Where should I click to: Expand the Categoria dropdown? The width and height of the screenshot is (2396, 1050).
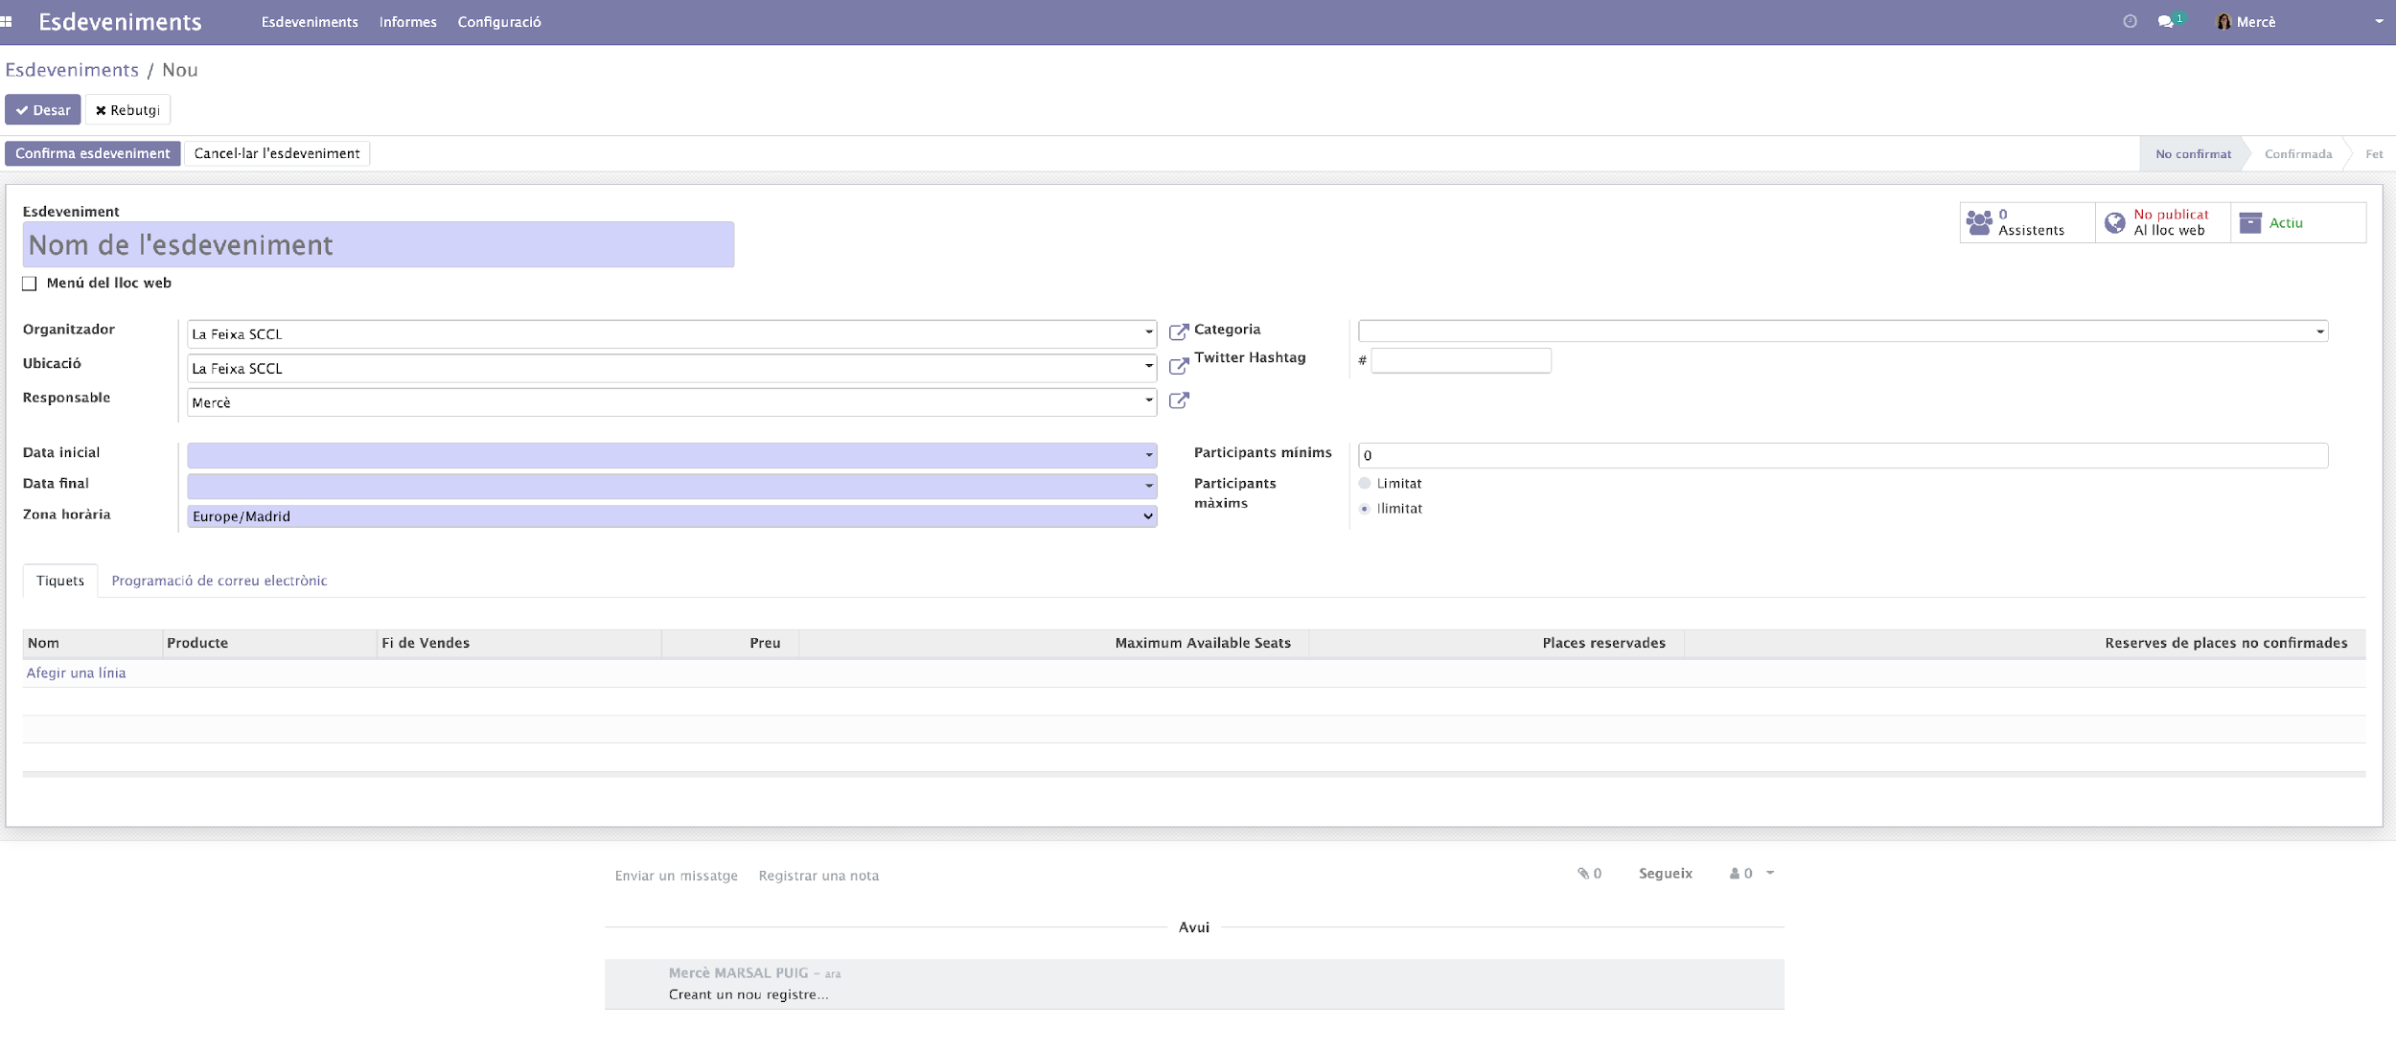pos(2319,331)
